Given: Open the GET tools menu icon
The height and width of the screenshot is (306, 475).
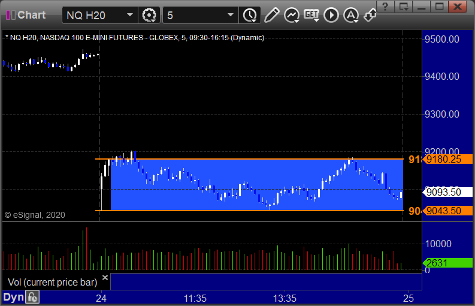Looking at the screenshot, I should coord(311,15).
